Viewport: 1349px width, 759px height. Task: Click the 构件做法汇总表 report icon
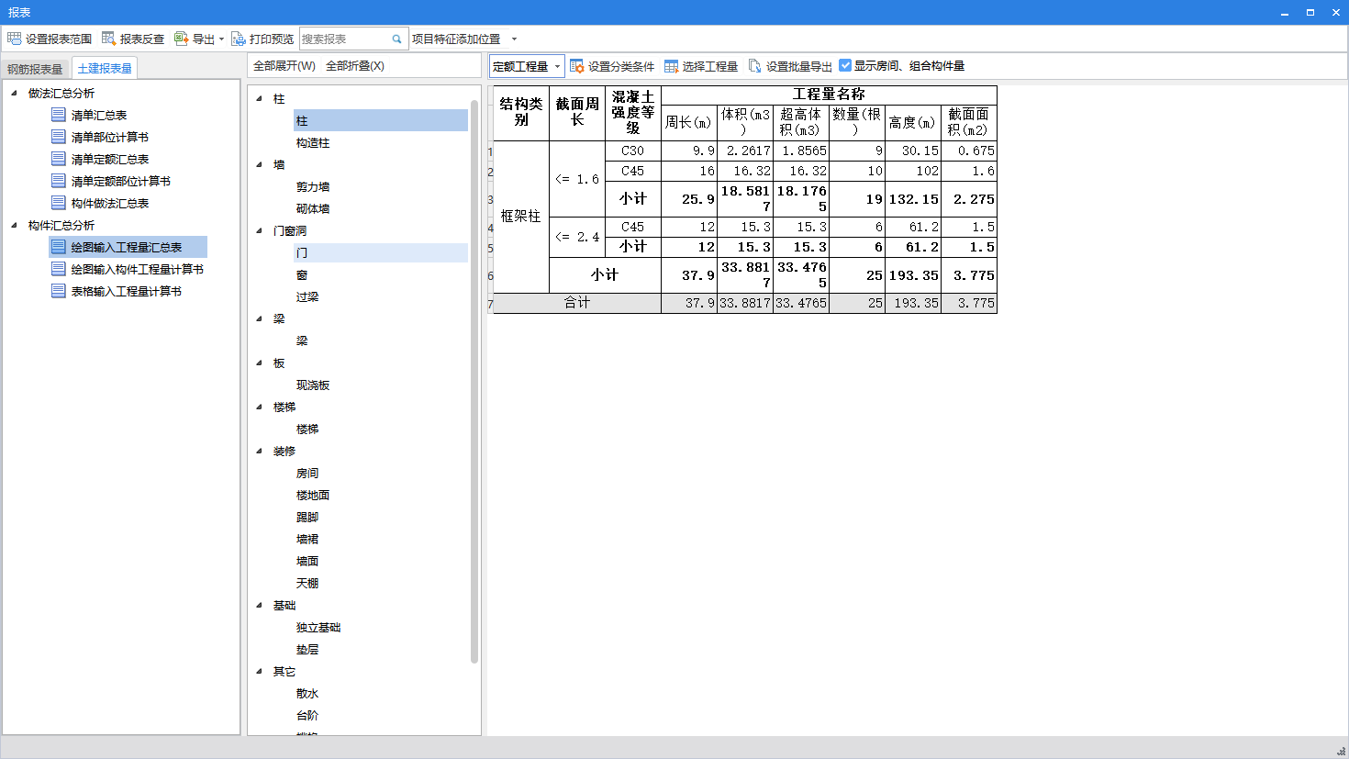coord(59,203)
